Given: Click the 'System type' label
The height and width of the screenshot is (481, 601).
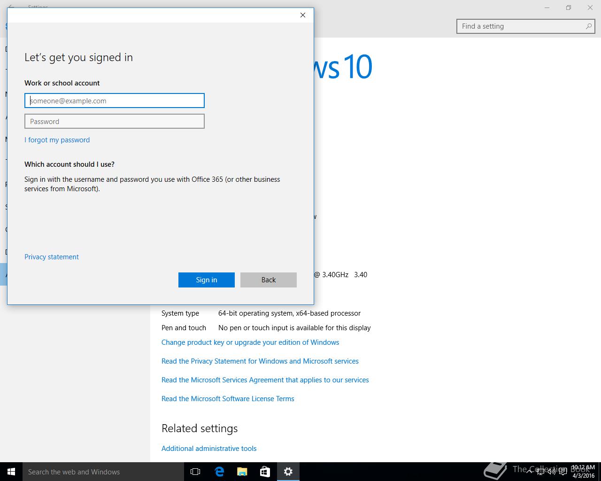Looking at the screenshot, I should [180, 313].
